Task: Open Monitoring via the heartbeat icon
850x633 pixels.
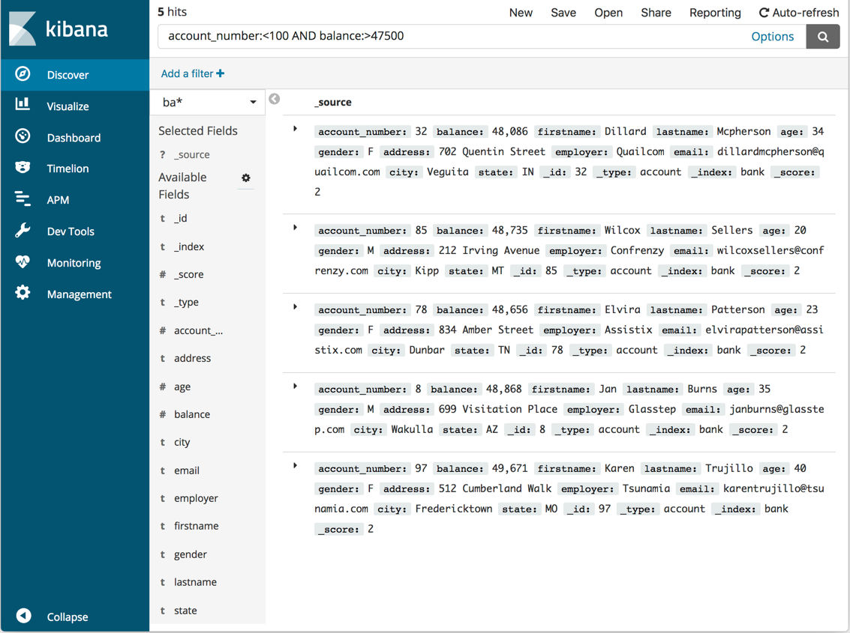Action: [x=23, y=262]
